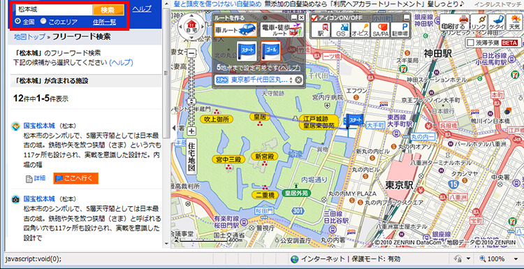Click the blue Start flag button
Viewport: 524px width, 269px height.
point(247,51)
